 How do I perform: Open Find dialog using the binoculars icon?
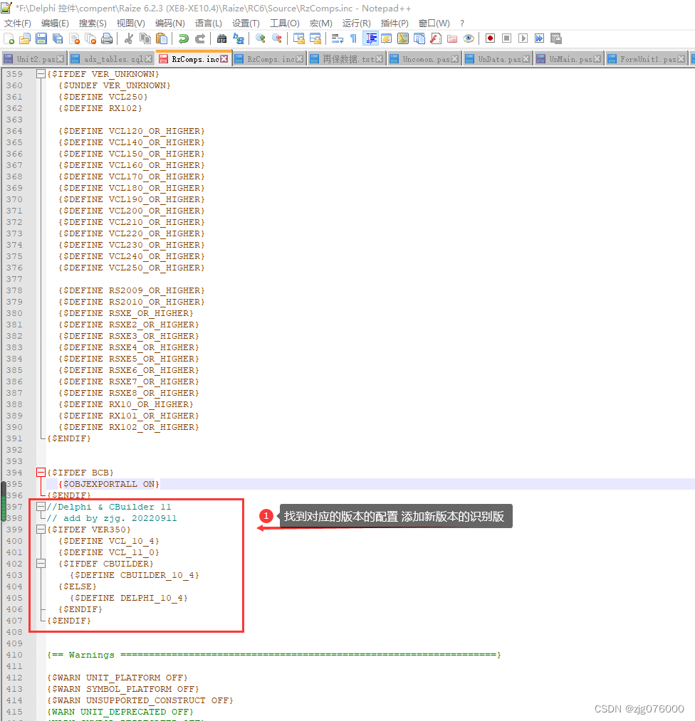click(220, 38)
